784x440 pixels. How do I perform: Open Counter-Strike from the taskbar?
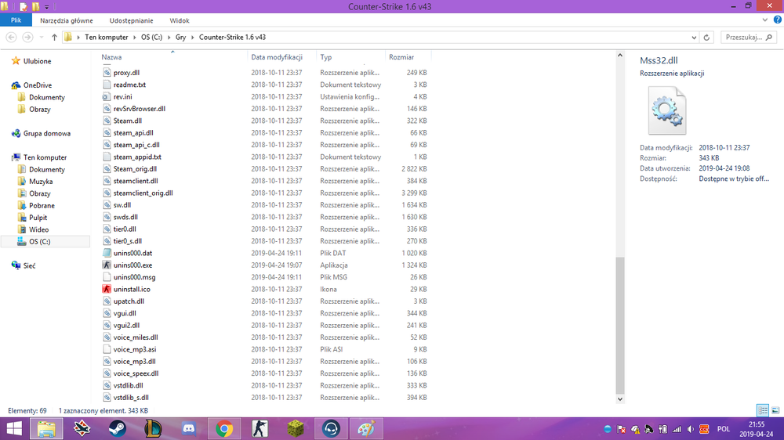pos(260,428)
